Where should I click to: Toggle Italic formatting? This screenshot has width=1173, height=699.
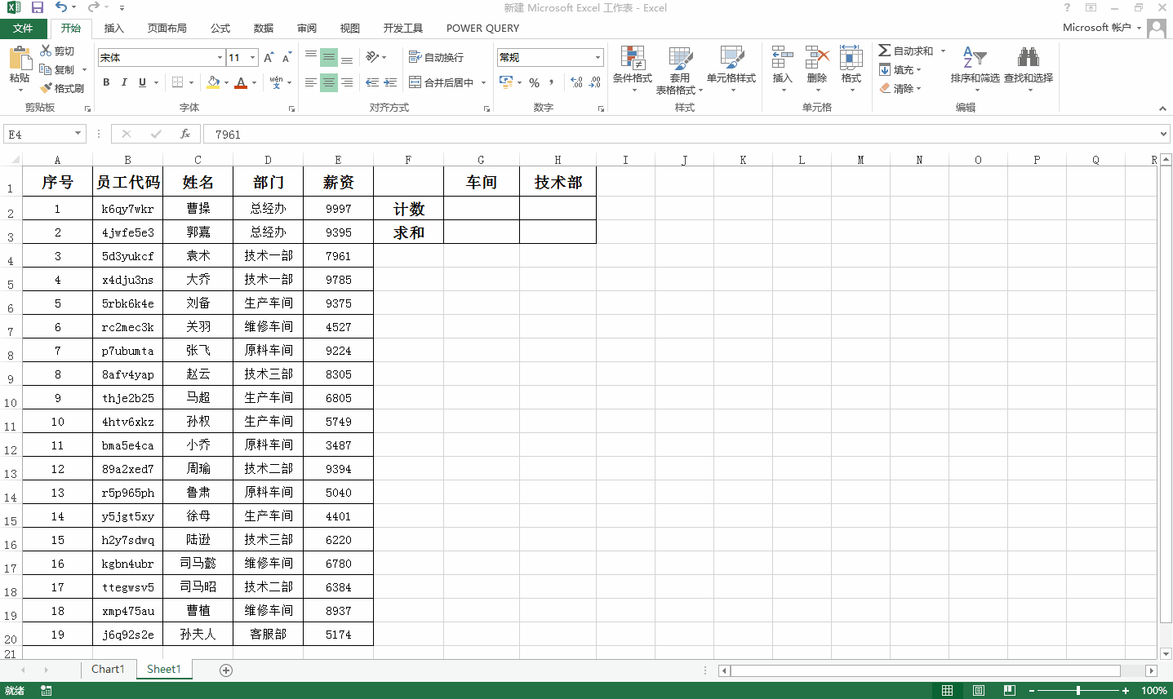124,82
